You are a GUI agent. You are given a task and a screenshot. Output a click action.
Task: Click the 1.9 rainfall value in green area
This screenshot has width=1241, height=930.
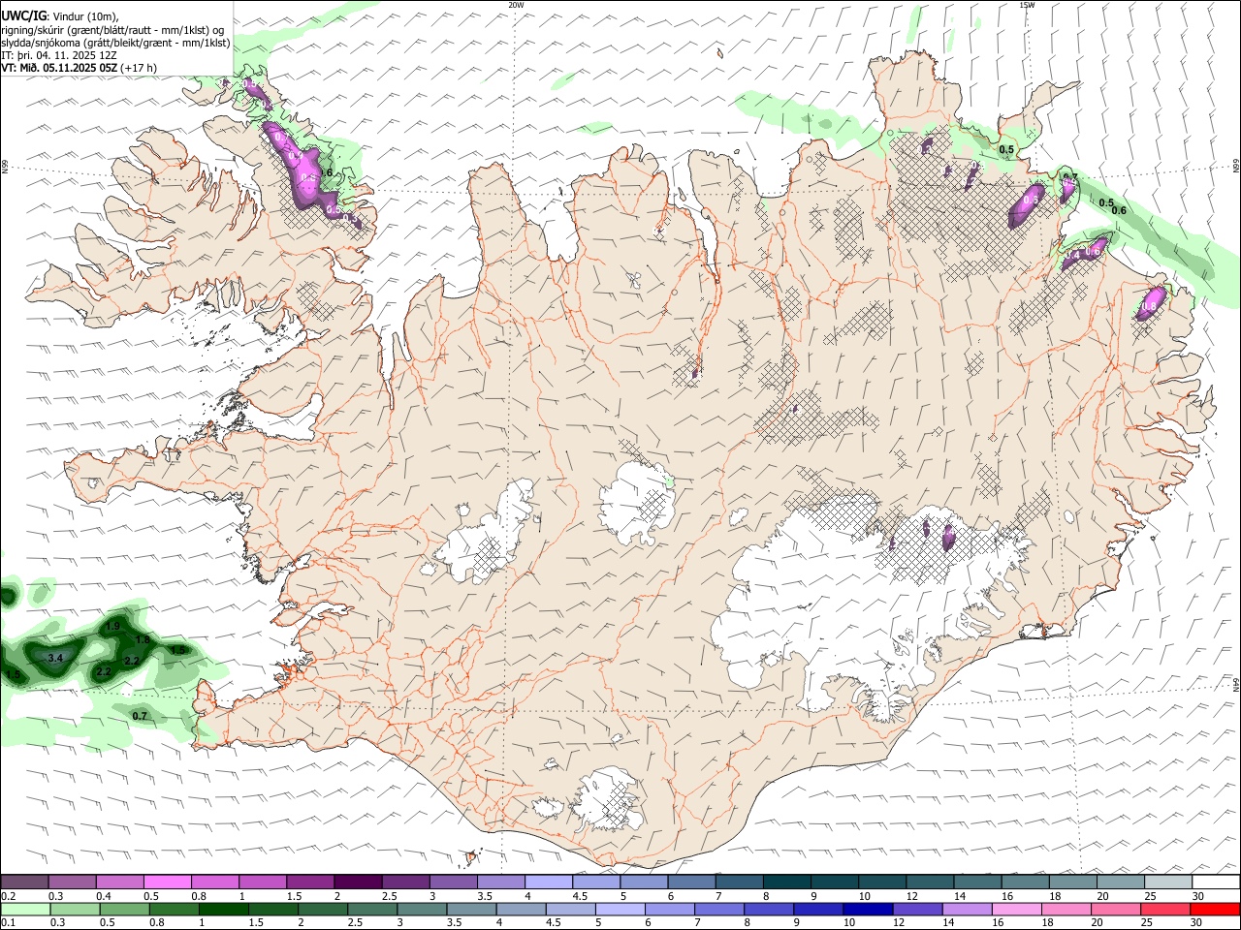point(111,627)
